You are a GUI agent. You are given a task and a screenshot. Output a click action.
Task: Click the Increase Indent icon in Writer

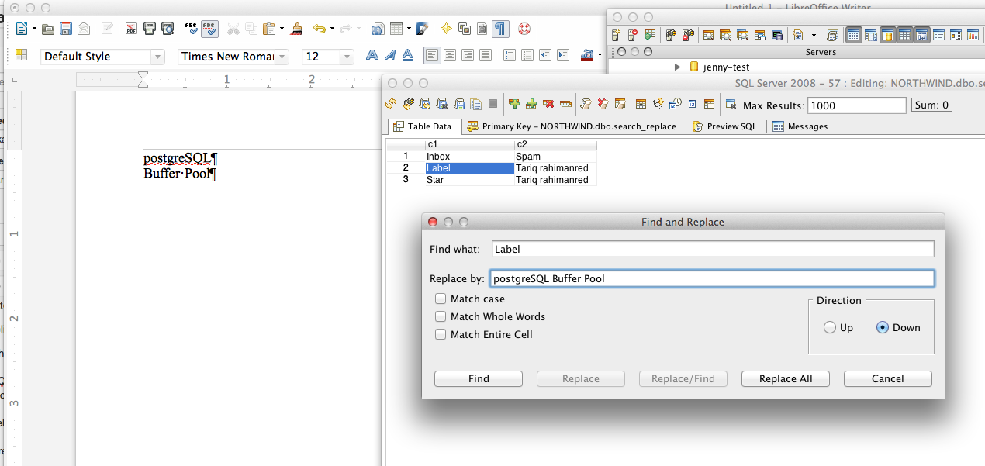click(563, 56)
